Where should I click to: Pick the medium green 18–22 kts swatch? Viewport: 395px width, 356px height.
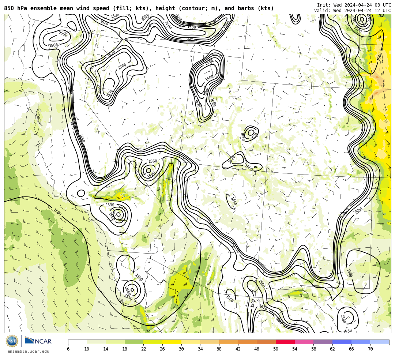[x=134, y=342]
